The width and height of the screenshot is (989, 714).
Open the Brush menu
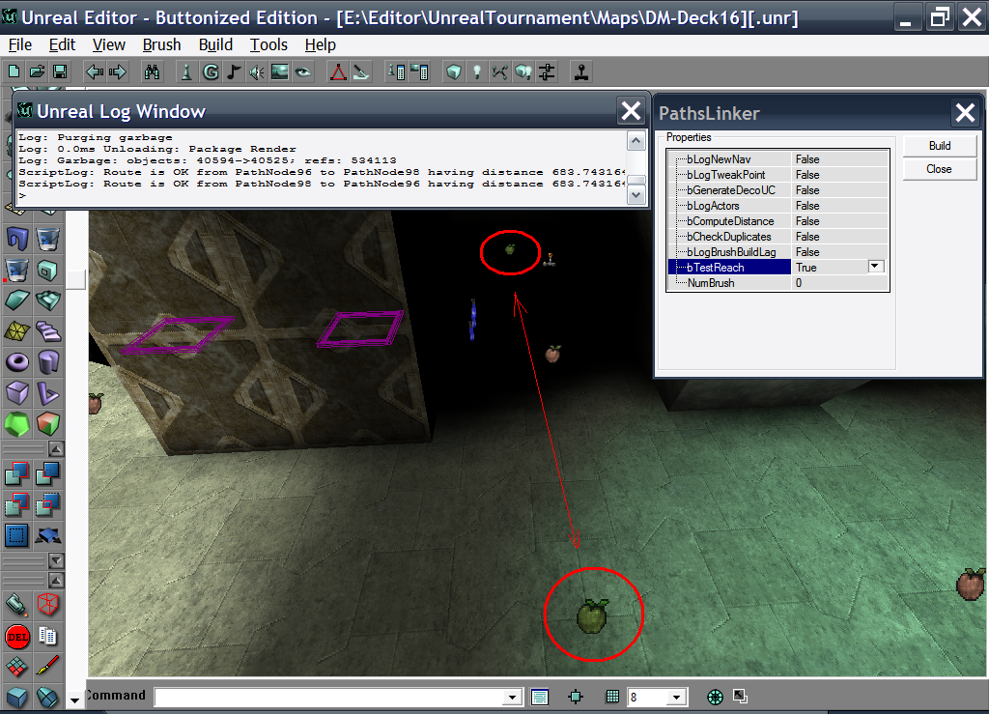(x=161, y=44)
